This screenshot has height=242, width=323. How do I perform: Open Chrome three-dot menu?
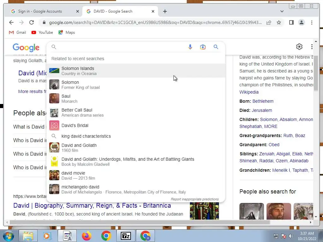312,22
